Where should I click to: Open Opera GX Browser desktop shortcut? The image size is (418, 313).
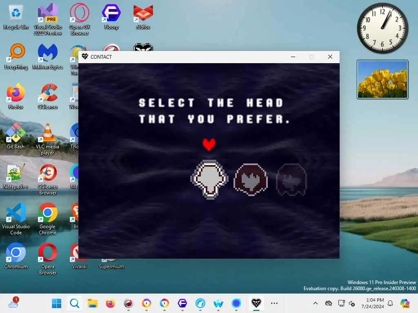click(80, 19)
